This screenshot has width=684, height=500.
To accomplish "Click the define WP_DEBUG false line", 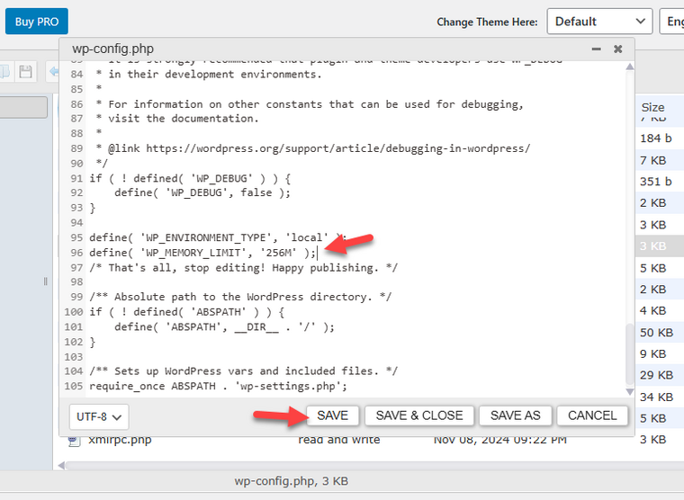I will [202, 192].
